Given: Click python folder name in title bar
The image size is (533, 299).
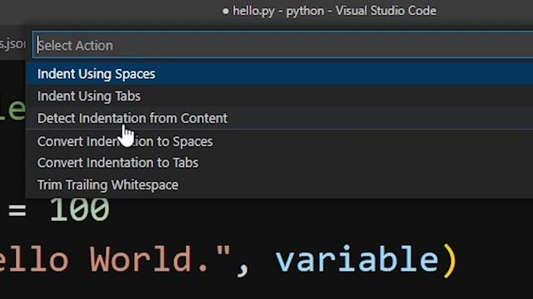Looking at the screenshot, I should 305,12.
